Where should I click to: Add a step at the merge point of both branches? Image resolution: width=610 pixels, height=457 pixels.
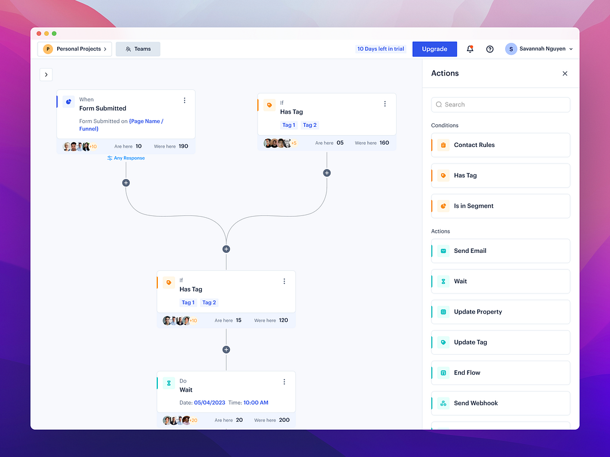226,249
